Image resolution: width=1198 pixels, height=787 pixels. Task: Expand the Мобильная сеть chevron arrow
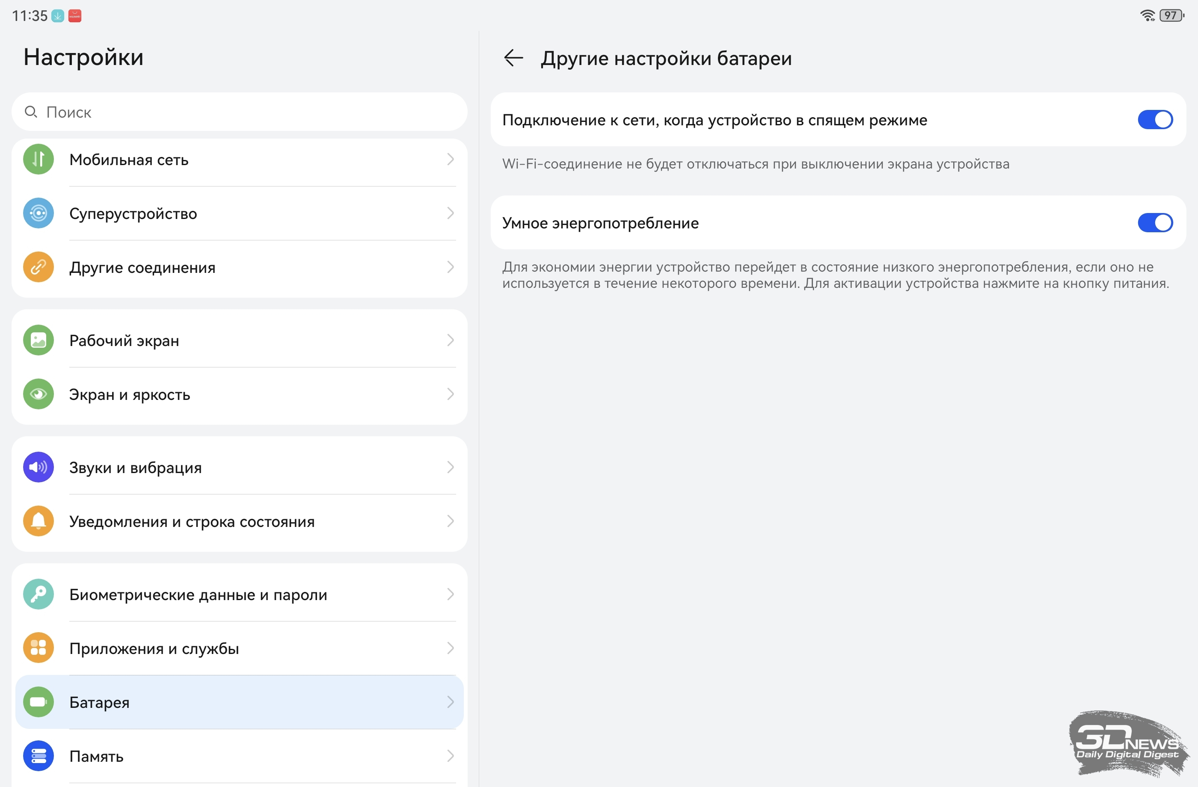(450, 160)
